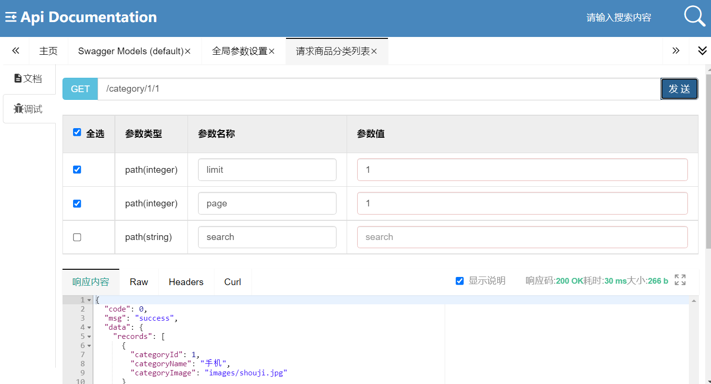The width and height of the screenshot is (711, 384).
Task: Check the search parameter checkbox
Action: (x=77, y=237)
